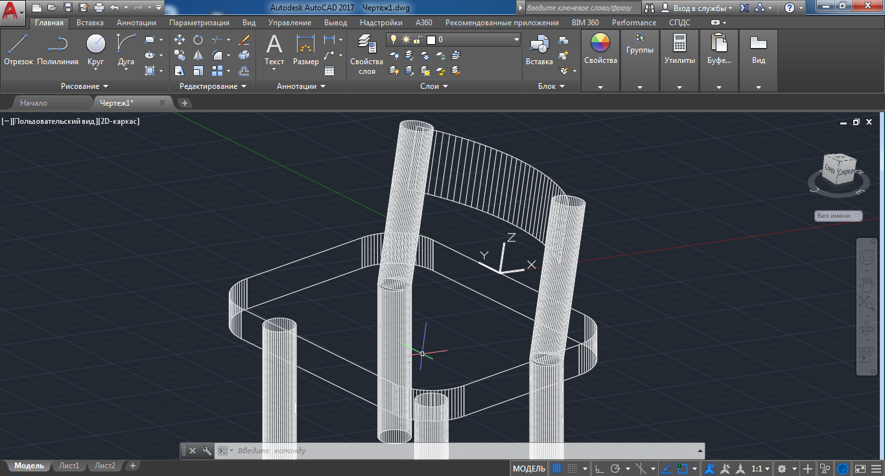Open Свойства слоя layer properties
Screen dimensions: 885x476
click(x=367, y=54)
